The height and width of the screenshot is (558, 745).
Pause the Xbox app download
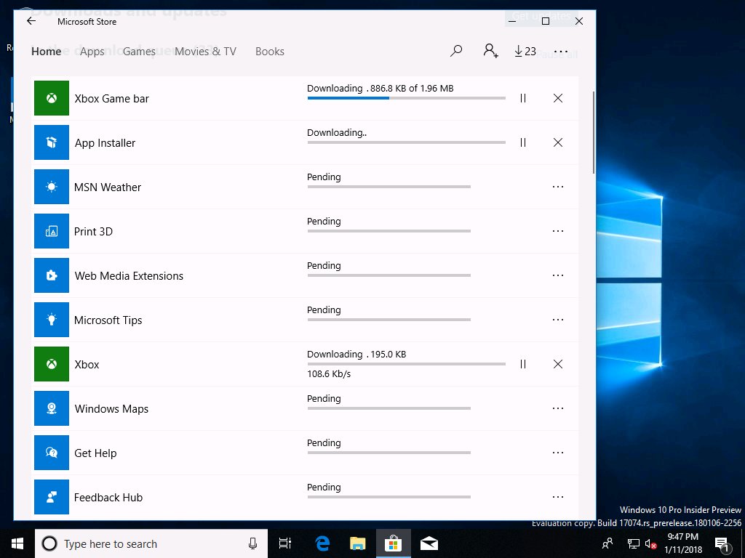[x=522, y=364]
